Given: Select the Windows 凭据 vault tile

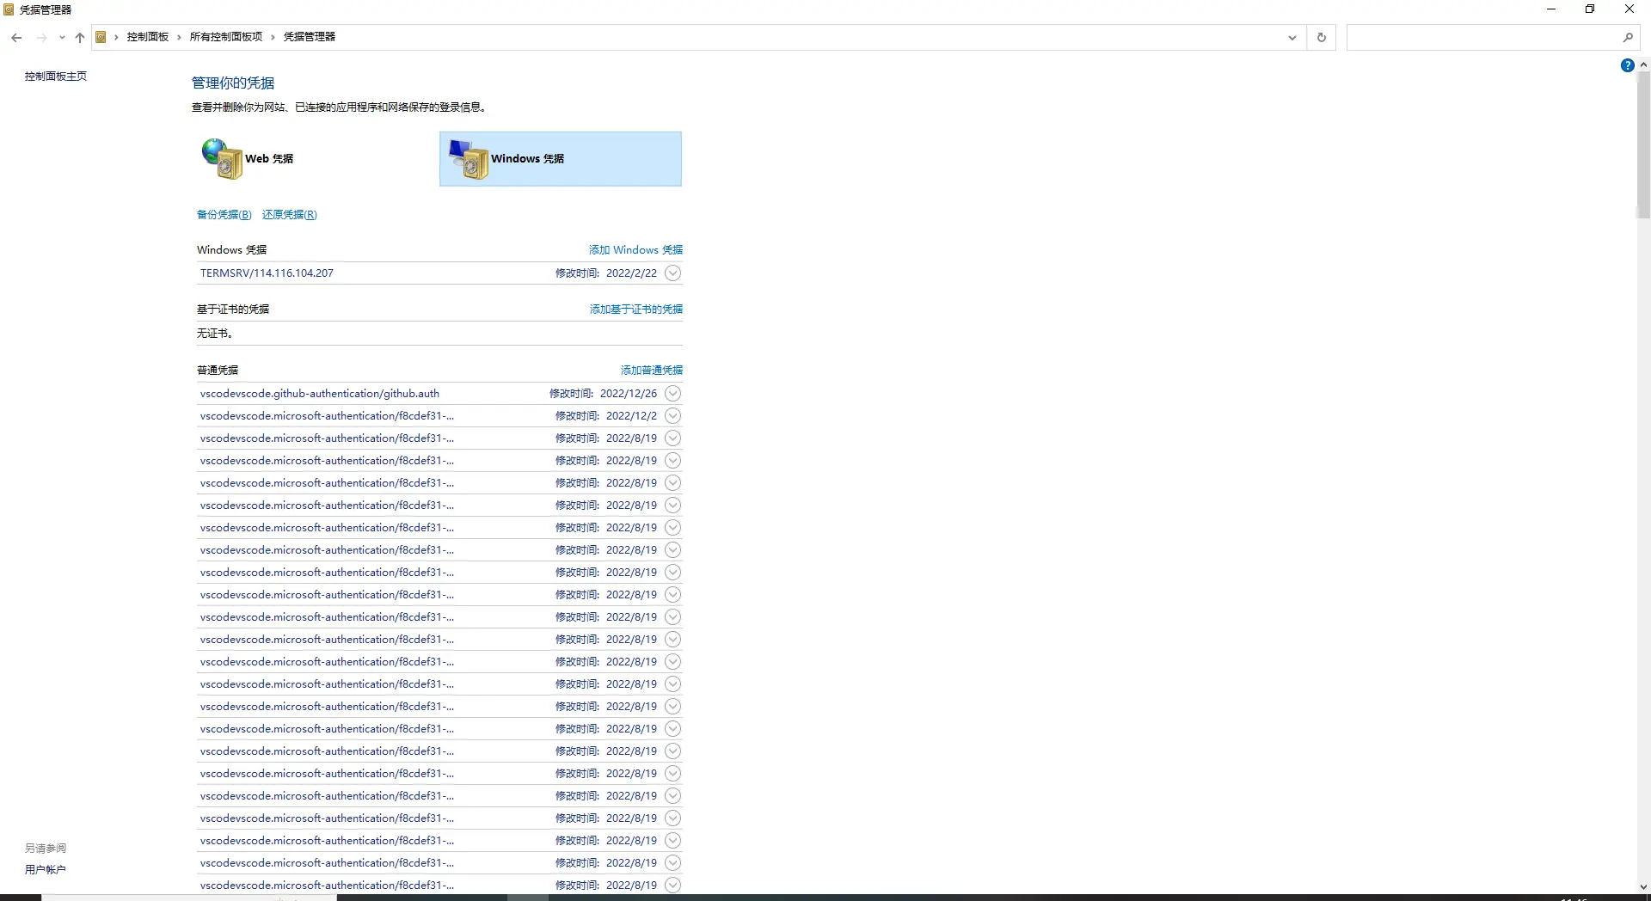Looking at the screenshot, I should coord(560,159).
